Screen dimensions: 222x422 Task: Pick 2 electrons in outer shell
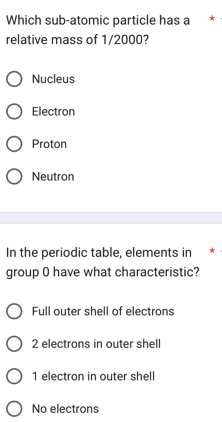[x=14, y=344]
